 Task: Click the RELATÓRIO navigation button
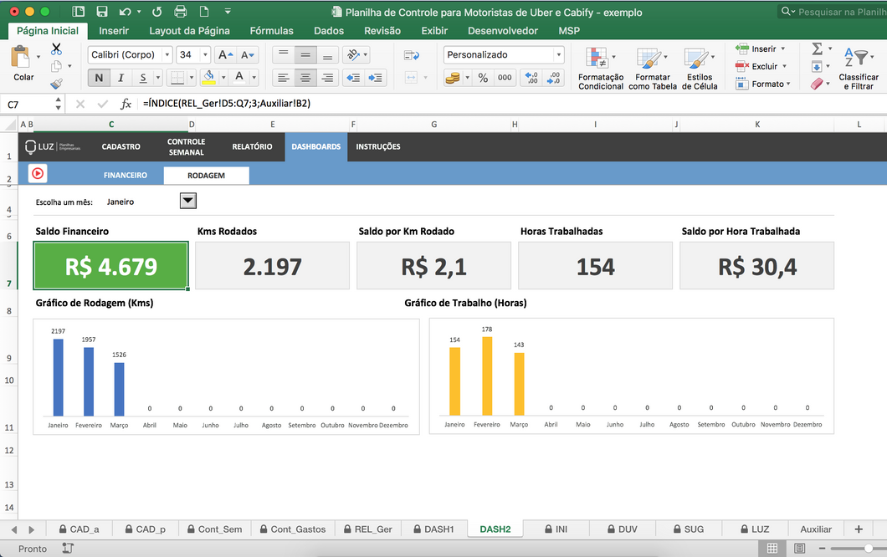(252, 146)
